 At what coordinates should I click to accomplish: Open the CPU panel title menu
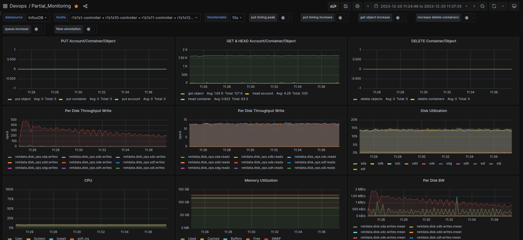pyautogui.click(x=88, y=181)
